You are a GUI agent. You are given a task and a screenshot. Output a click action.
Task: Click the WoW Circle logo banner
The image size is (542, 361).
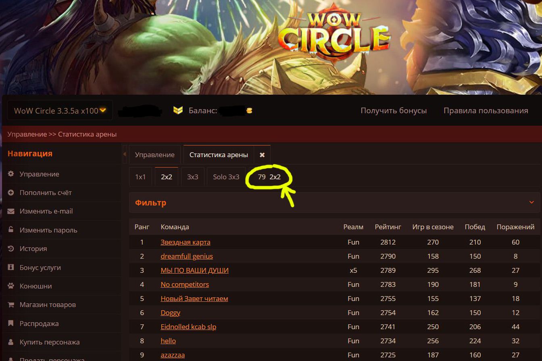[x=334, y=32]
